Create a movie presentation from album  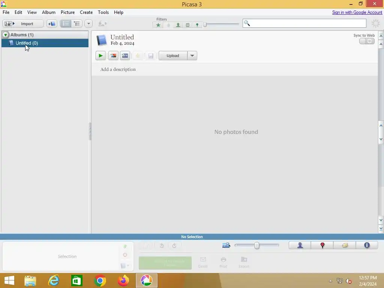[x=125, y=55]
